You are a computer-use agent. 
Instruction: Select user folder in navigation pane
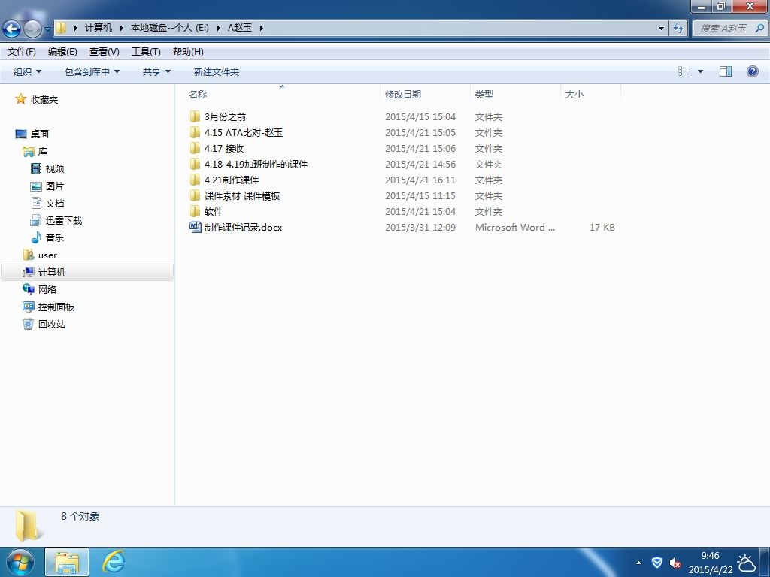pos(47,255)
